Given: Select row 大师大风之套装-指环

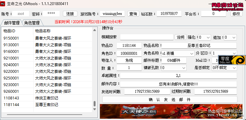Looking at the screenshot, I should (x=47, y=78).
